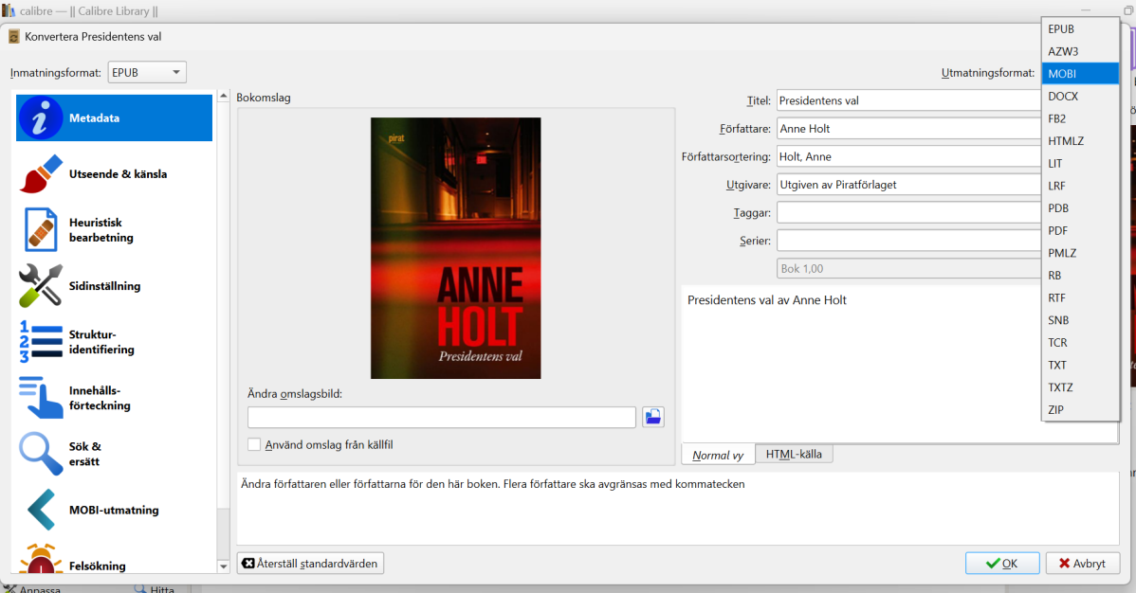
Task: Switch to Normal vy tab
Action: tap(718, 455)
